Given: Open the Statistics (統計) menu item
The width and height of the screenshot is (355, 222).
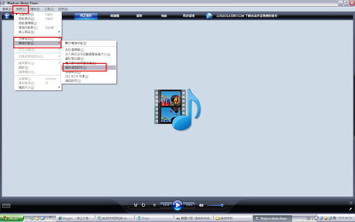Looking at the screenshot, I should coord(38,68).
